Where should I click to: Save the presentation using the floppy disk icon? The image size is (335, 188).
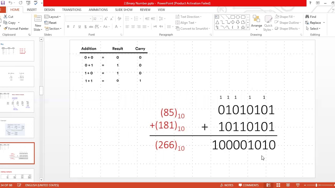tap(3, 3)
